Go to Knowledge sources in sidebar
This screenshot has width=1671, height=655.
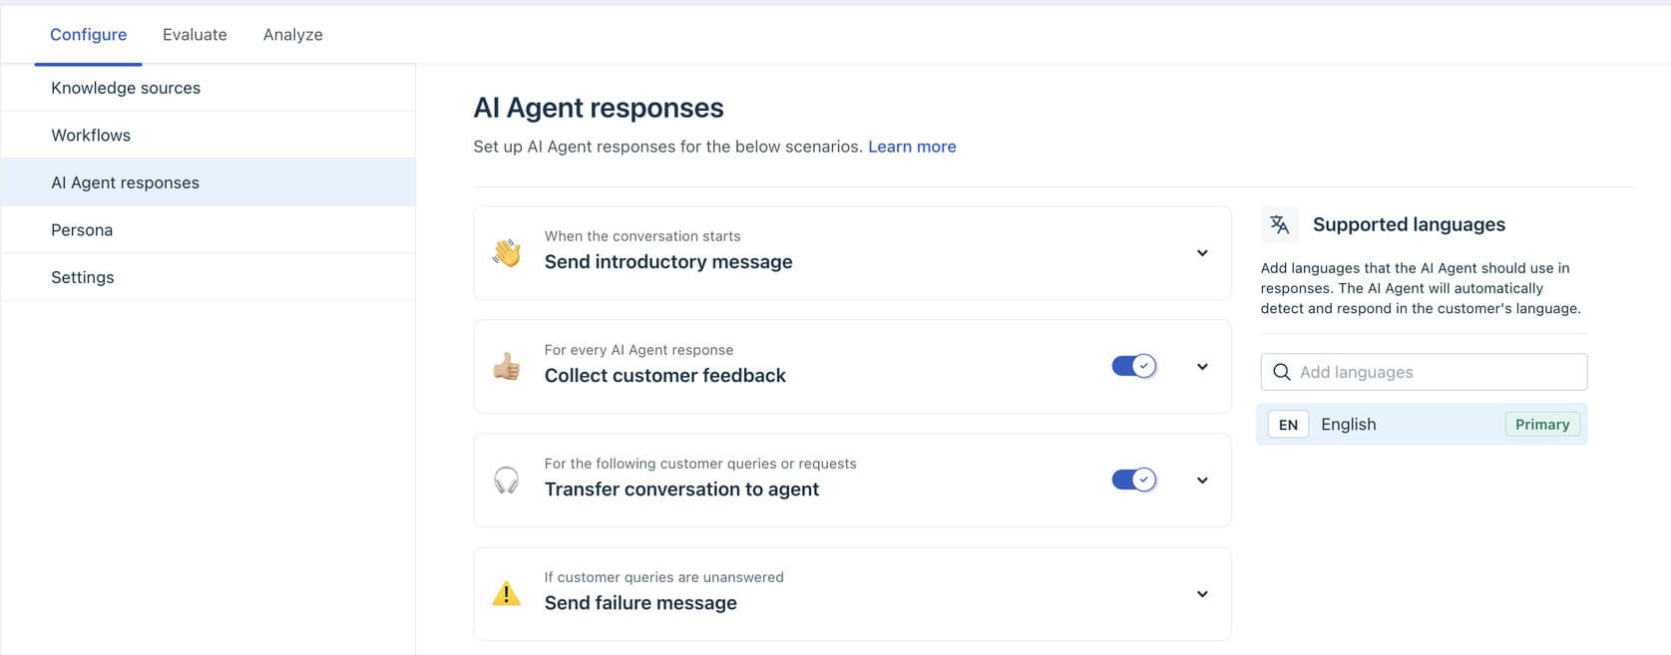coord(126,88)
